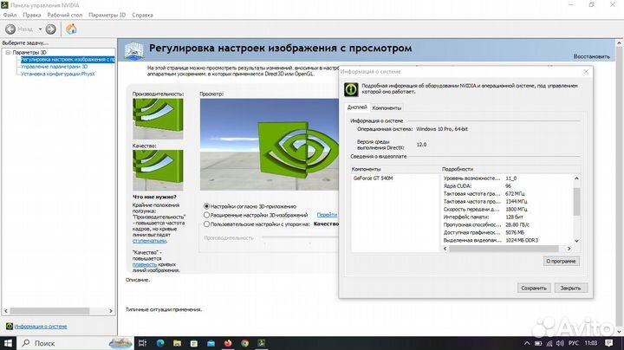Image resolution: width=624 pixels, height=350 pixels.
Task: Select Установка конфигурации PhysX tree item
Action: (58, 74)
